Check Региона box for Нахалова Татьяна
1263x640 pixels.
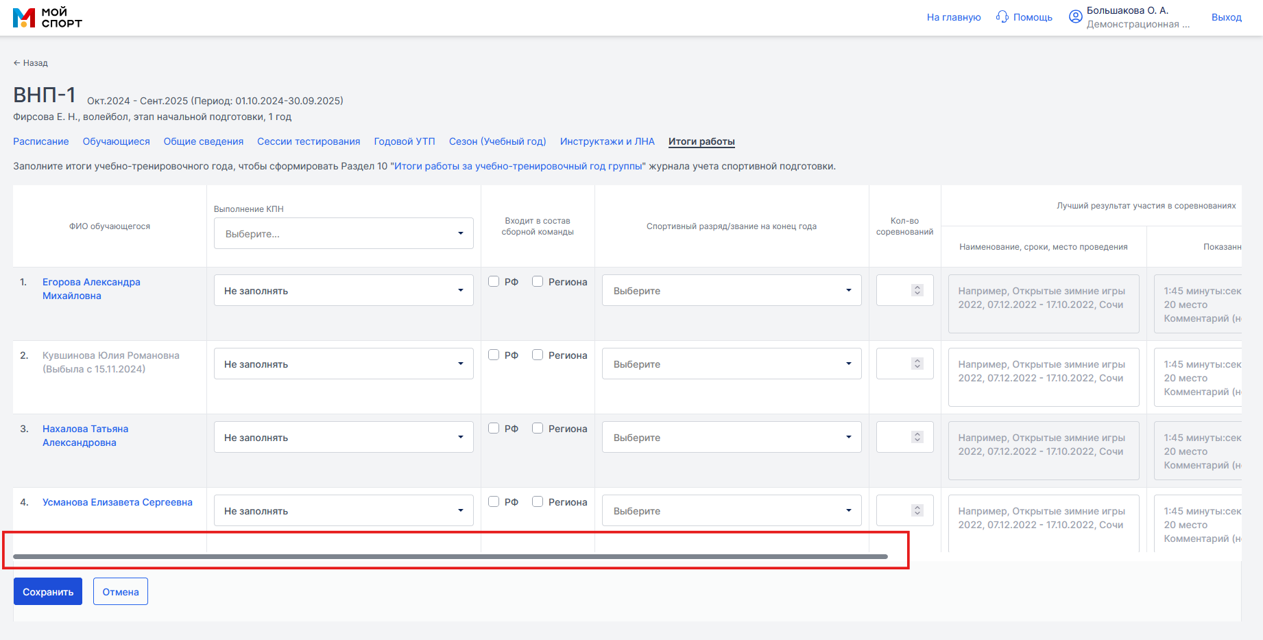point(538,428)
